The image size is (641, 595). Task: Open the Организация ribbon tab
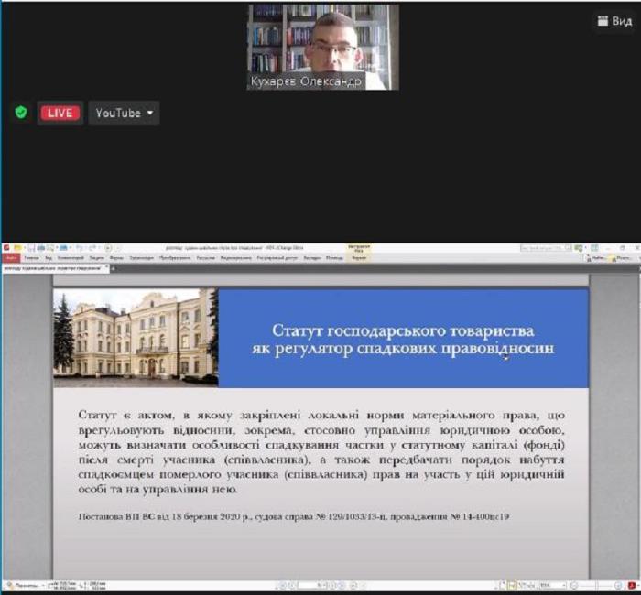click(x=142, y=258)
